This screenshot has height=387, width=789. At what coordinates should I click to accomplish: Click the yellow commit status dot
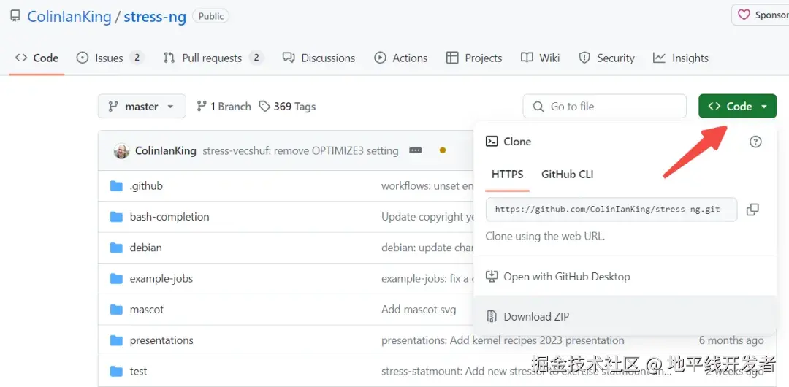click(x=442, y=150)
